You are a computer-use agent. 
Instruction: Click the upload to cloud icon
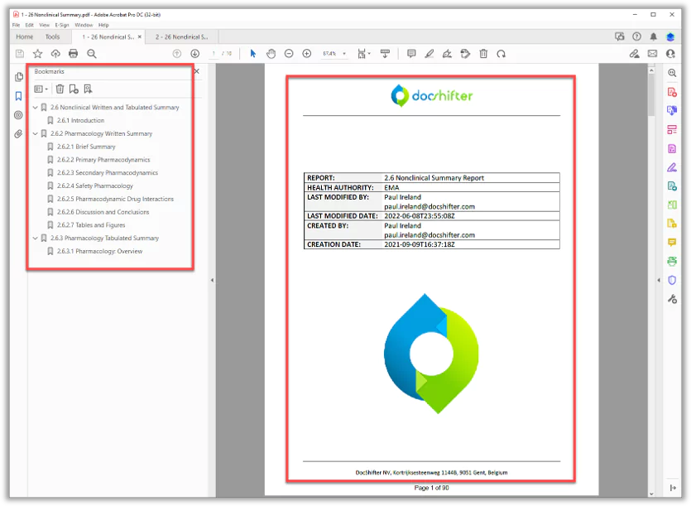tap(55, 54)
